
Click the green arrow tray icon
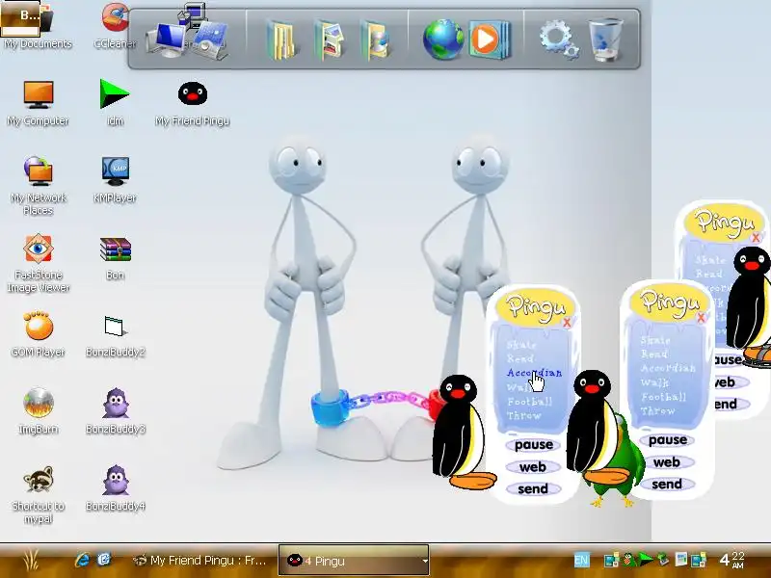click(x=646, y=560)
